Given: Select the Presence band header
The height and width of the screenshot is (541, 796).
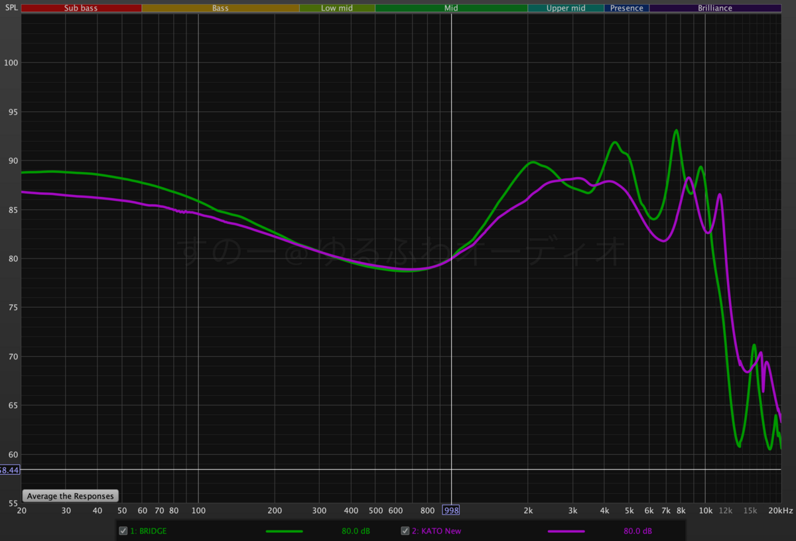Looking at the screenshot, I should tap(627, 8).
